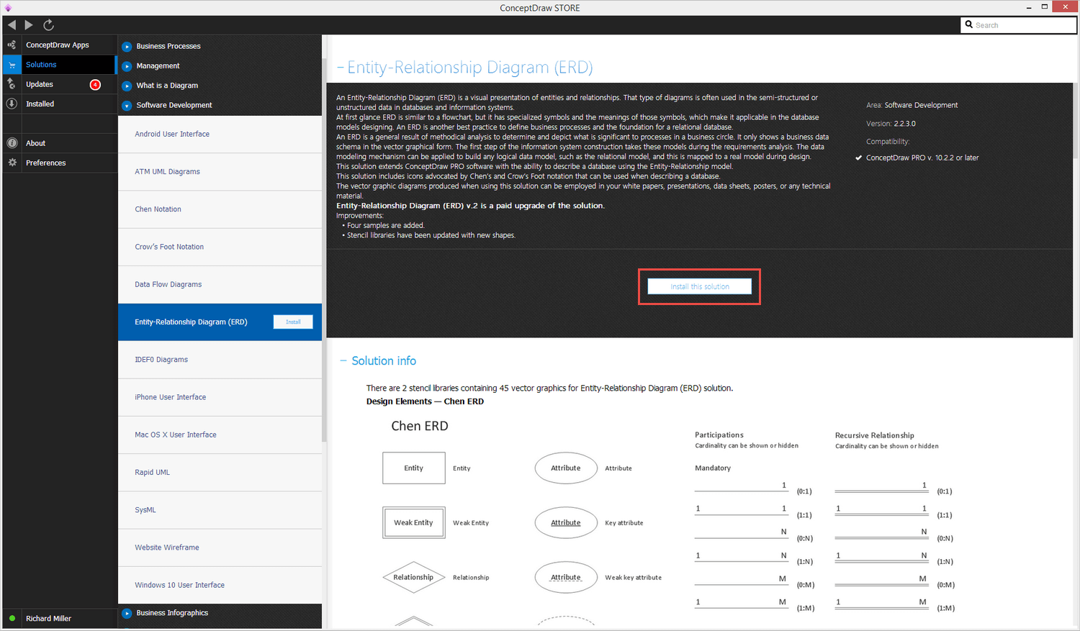Screen dimensions: 1080x631
Task: Click the Solutions cart icon
Action: pos(12,65)
